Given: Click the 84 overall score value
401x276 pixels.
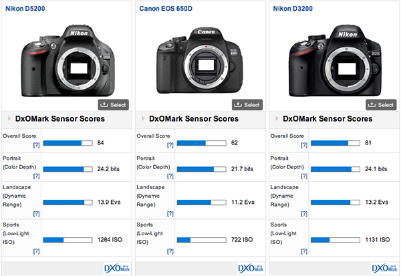Looking at the screenshot, I should tap(100, 143).
